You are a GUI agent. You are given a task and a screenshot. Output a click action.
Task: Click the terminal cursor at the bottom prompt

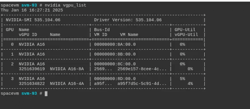[46, 94]
